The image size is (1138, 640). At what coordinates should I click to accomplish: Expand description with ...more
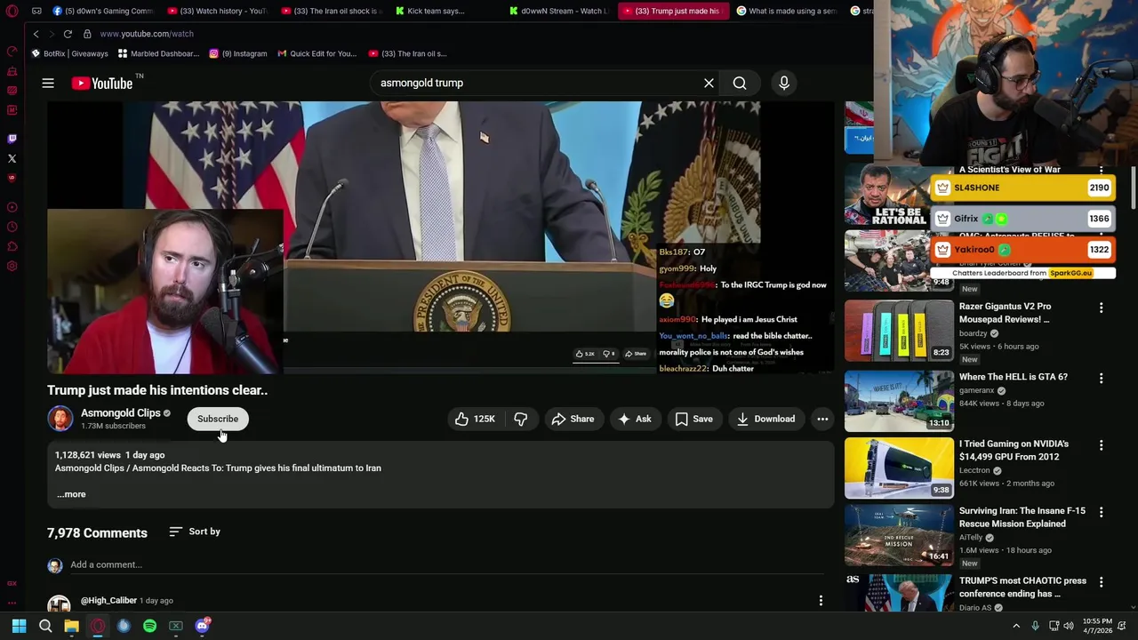(72, 494)
